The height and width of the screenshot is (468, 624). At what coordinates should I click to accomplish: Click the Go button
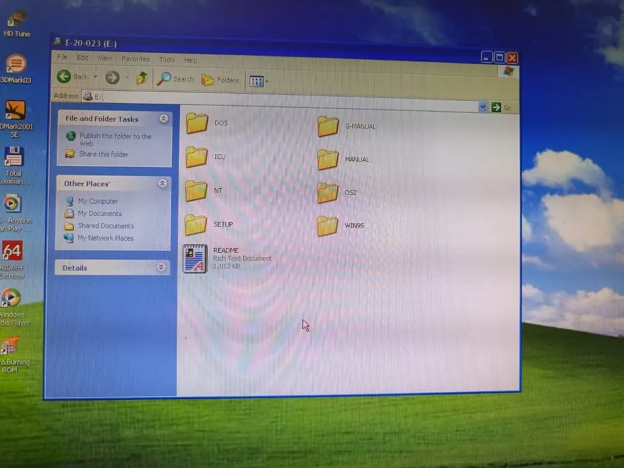pos(501,108)
